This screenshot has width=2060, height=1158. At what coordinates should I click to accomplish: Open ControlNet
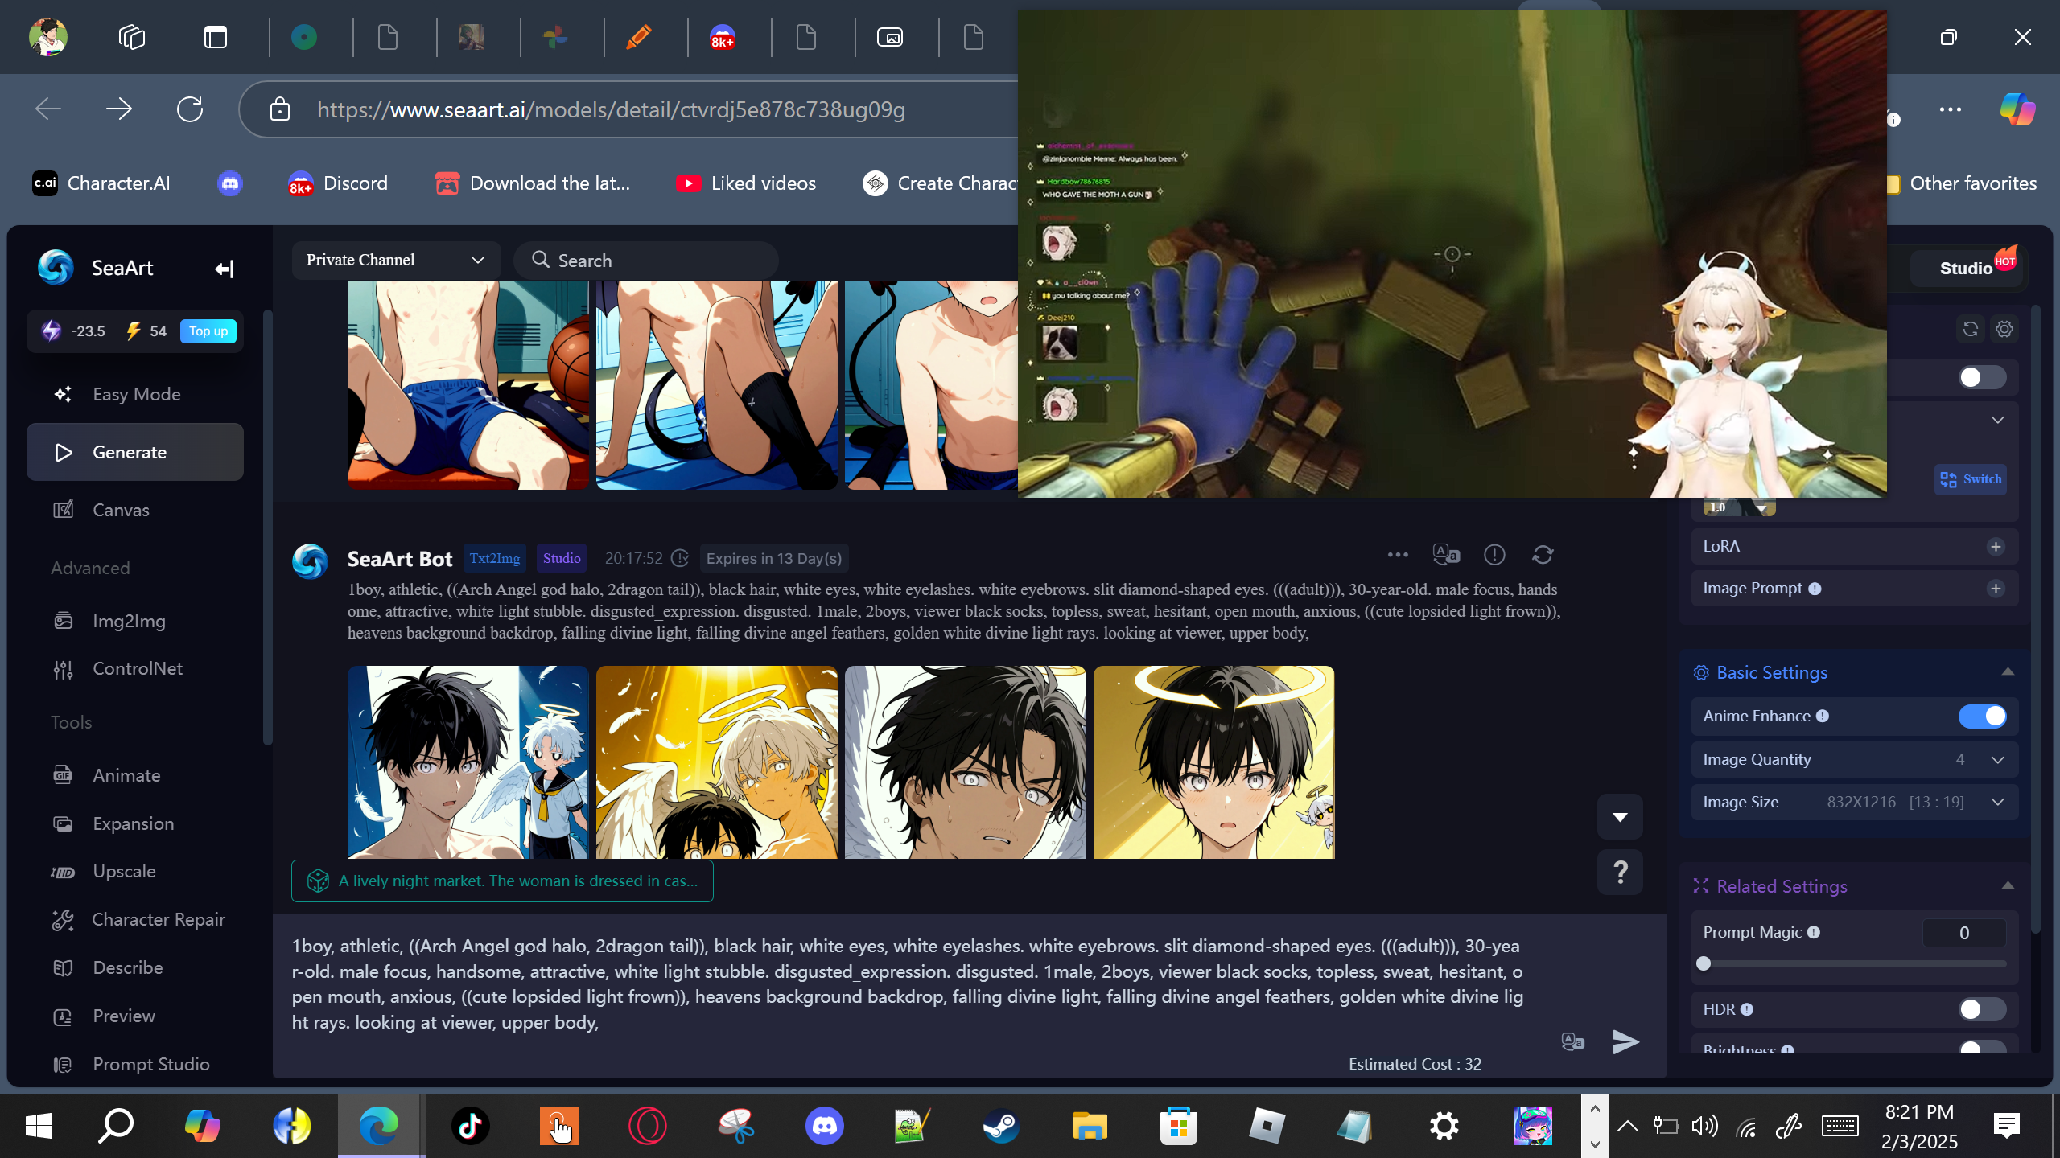tap(135, 668)
